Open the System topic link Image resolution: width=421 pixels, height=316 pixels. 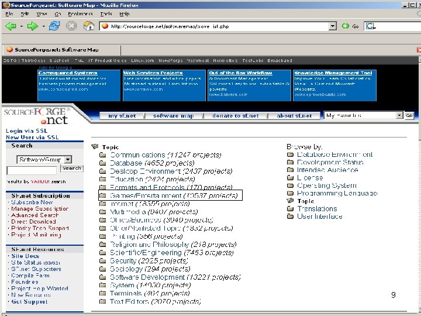tap(122, 285)
